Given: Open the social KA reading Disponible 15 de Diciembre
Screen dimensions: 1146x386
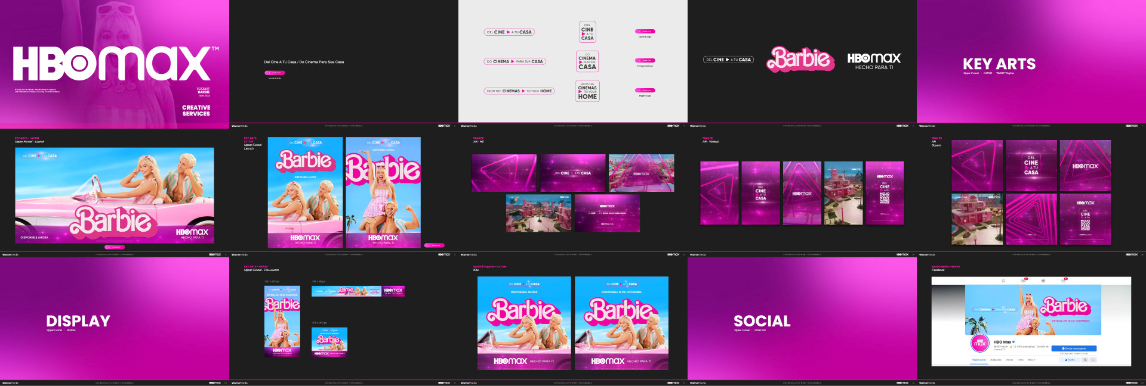Looking at the screenshot, I should coord(621,323).
